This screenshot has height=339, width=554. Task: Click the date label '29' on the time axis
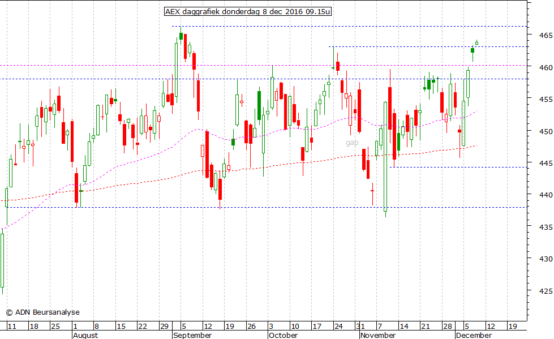pyautogui.click(x=164, y=326)
